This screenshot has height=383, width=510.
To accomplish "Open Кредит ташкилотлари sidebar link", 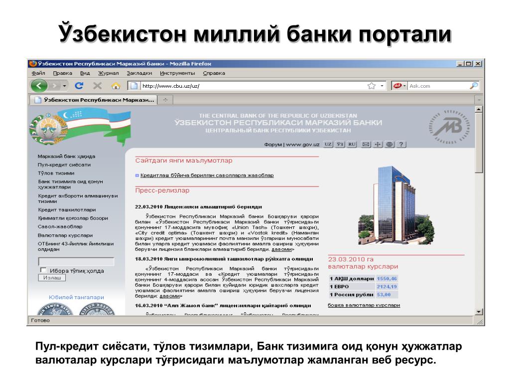I will coord(67,210).
